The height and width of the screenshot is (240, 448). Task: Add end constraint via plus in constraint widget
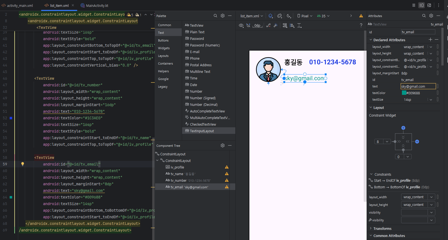[x=417, y=142]
